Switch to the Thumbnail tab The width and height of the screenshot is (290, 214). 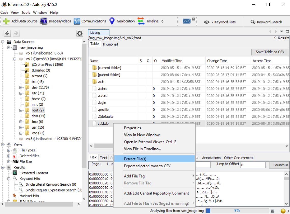tap(110, 44)
